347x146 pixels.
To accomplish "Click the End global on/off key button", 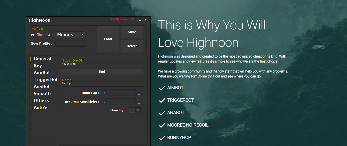I will click(102, 72).
